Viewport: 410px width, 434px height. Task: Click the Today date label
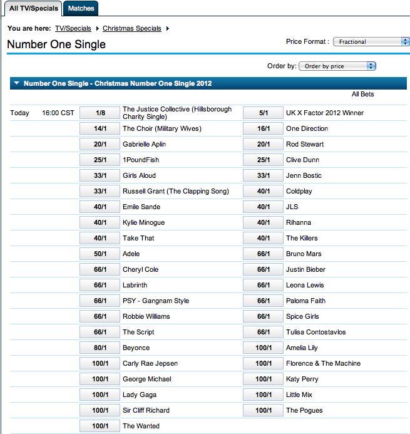19,113
